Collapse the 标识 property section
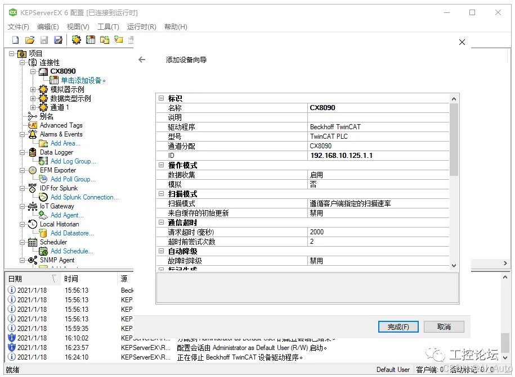 (162, 98)
